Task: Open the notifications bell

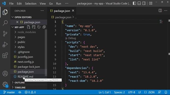Action: (x=166, y=92)
